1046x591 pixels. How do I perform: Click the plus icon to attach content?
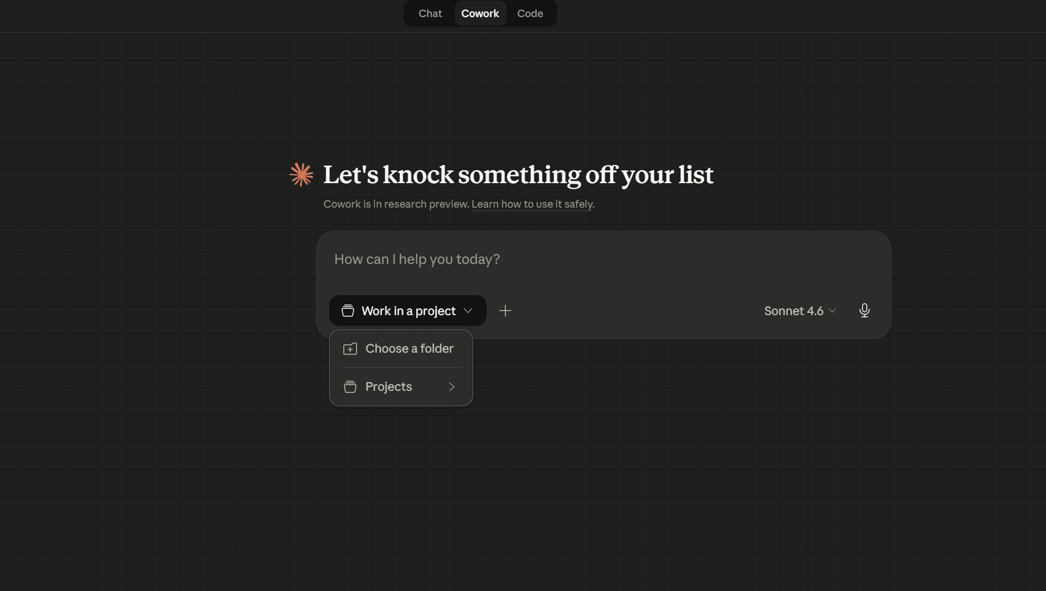[x=505, y=311]
